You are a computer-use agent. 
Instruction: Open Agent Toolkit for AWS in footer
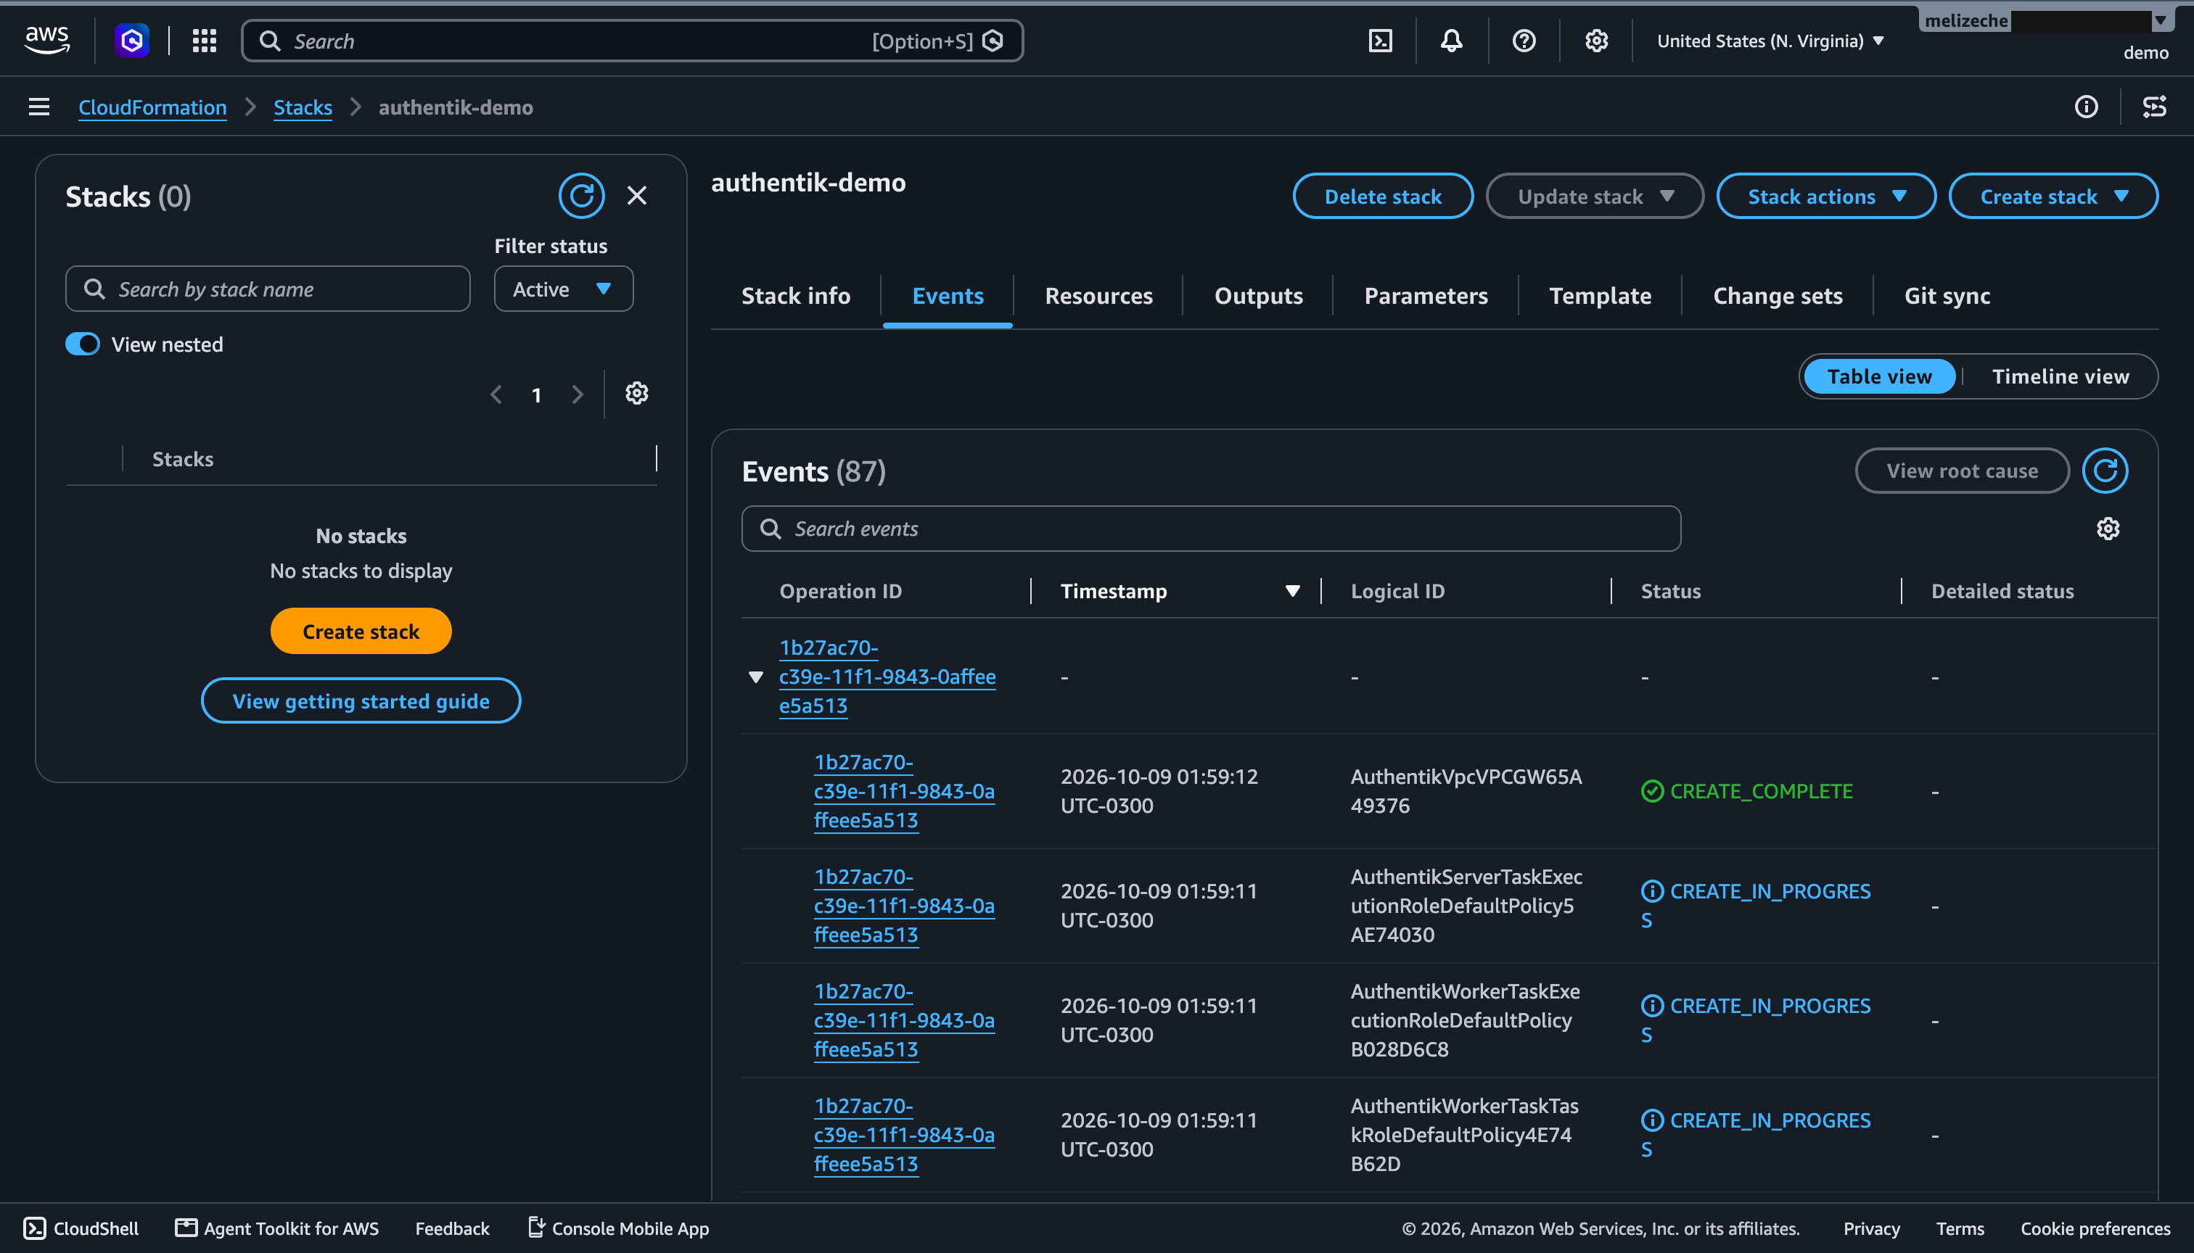[x=277, y=1228]
